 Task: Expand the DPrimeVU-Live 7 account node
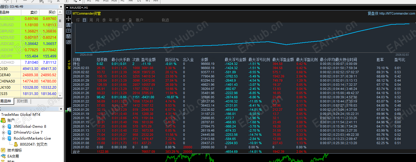click(x=4, y=133)
